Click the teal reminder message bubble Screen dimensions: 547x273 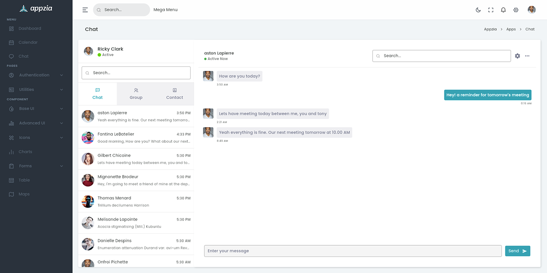click(x=488, y=95)
